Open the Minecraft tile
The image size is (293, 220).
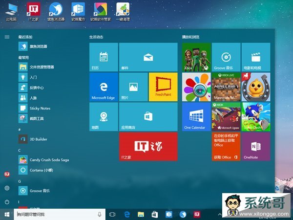click(226, 87)
